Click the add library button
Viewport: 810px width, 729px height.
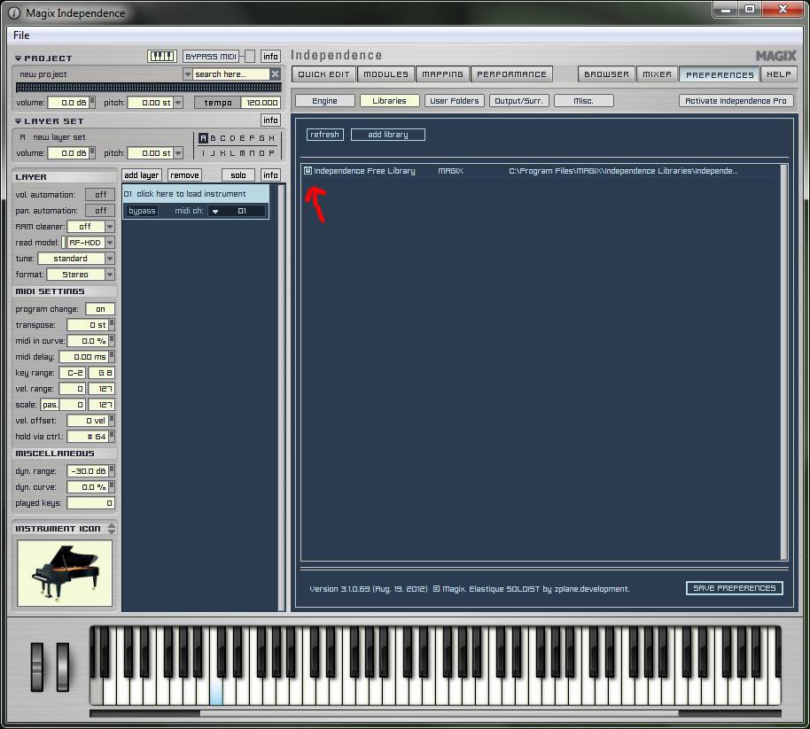(387, 135)
